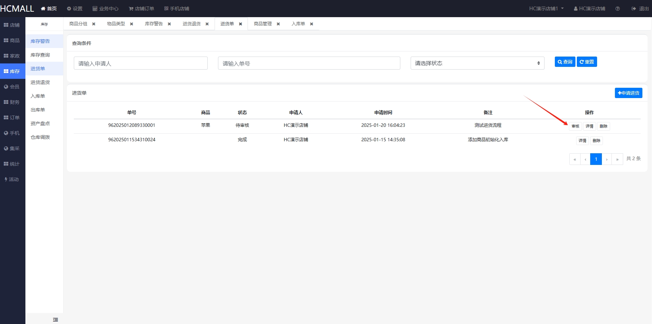652x324 pixels.
Task: Select 商品 in the left sidebar
Action: pos(13,40)
